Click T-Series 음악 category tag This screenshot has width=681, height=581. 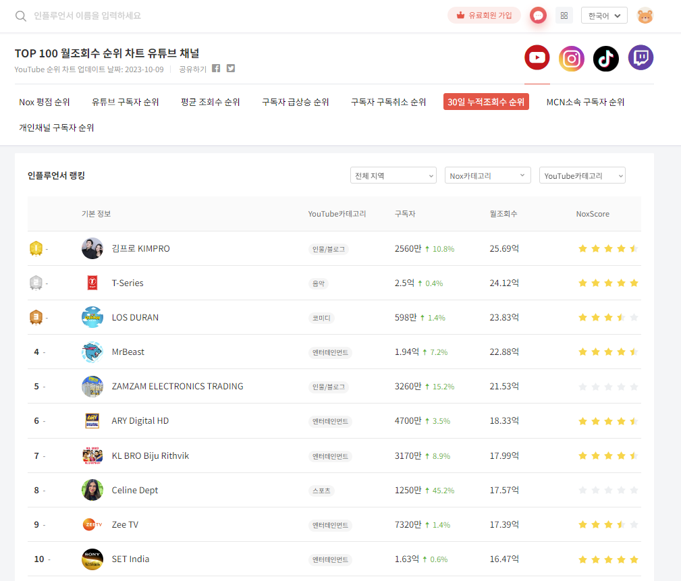319,283
